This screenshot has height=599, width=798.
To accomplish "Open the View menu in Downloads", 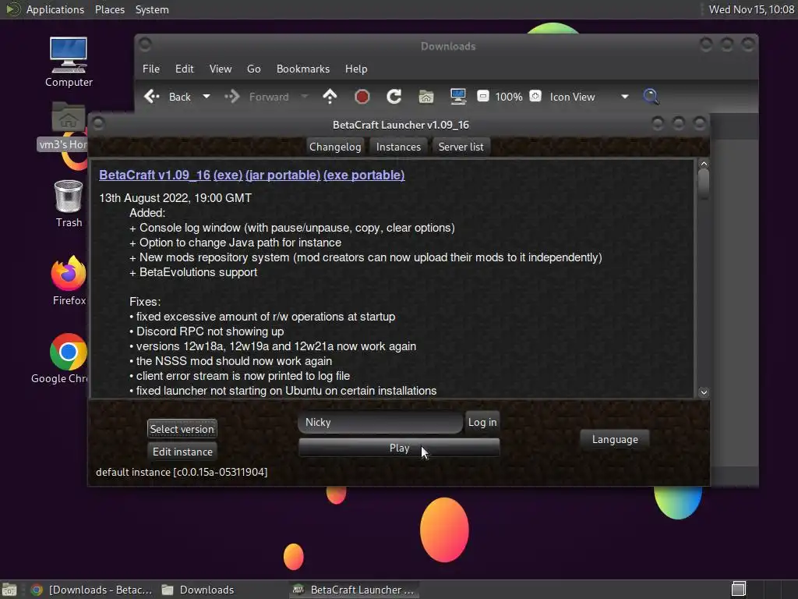I will [x=221, y=69].
